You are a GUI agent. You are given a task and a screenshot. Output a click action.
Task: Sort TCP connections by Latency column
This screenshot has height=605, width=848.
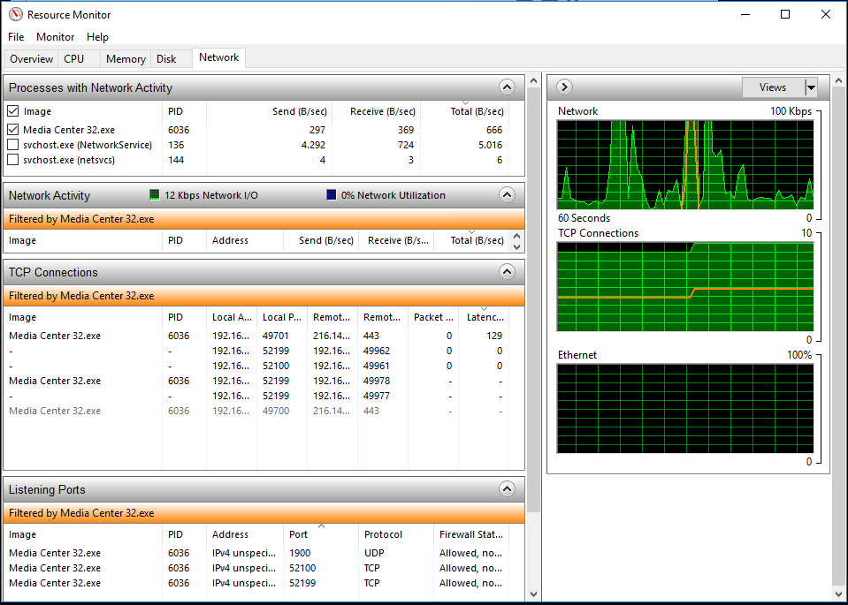484,317
